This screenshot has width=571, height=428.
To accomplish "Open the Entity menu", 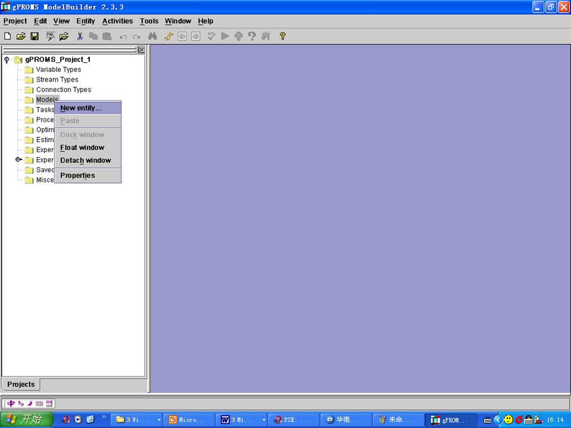I will coord(86,21).
